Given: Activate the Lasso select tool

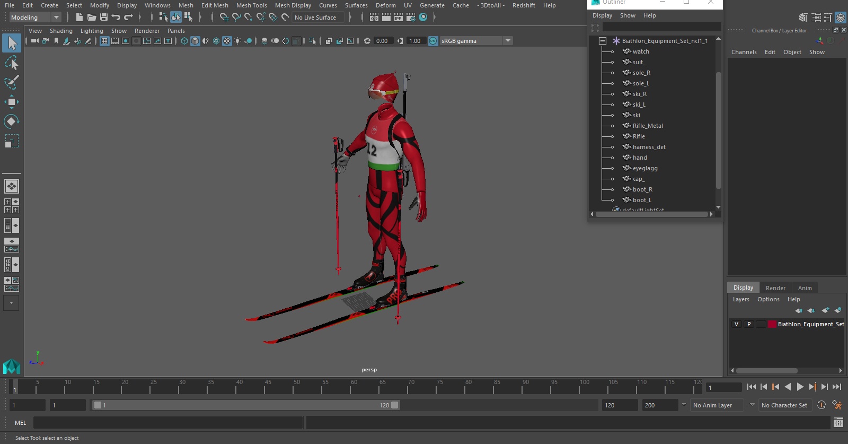Looking at the screenshot, I should (x=12, y=63).
